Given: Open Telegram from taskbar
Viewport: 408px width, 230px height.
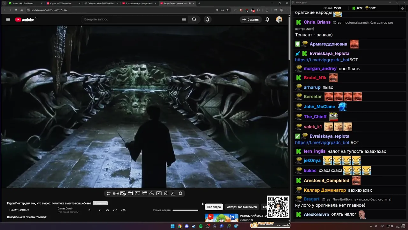Looking at the screenshot, I should coord(236,226).
